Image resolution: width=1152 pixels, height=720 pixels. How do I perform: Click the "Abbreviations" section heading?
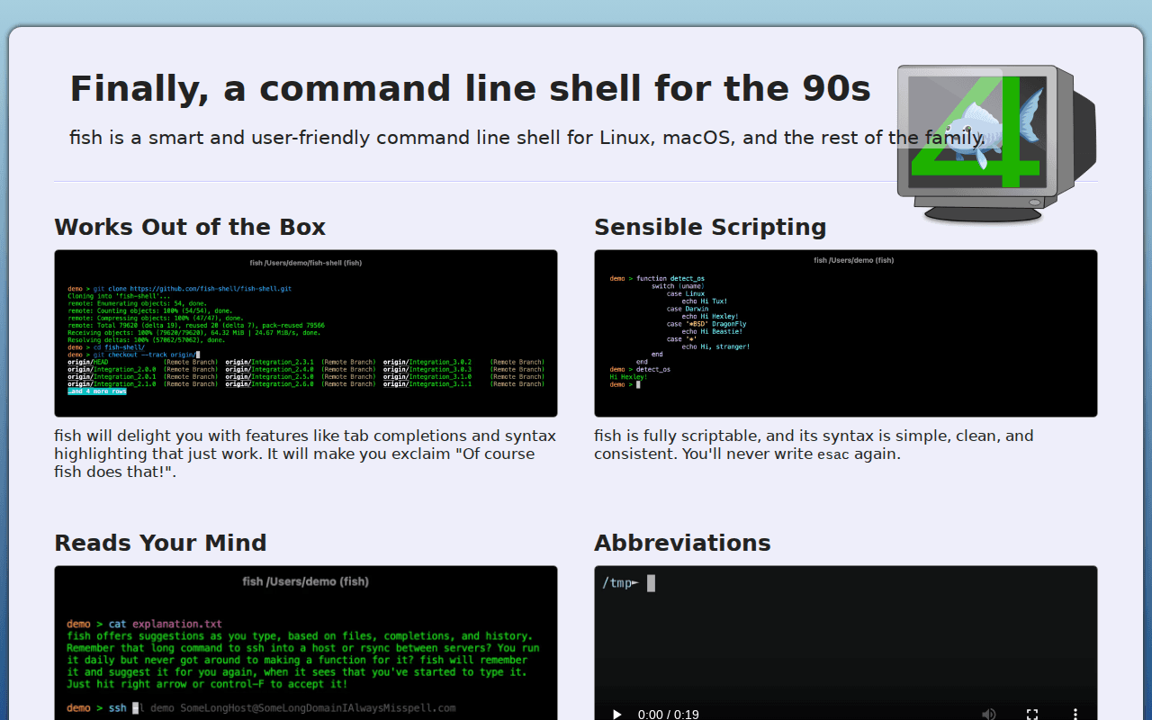(682, 543)
